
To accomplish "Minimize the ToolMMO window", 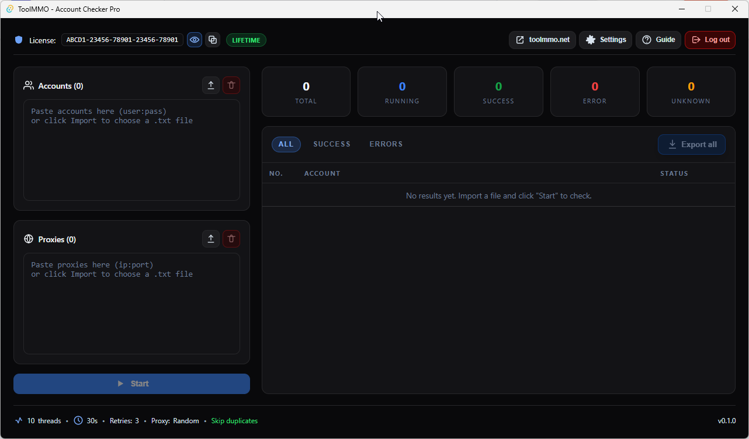I will click(681, 9).
